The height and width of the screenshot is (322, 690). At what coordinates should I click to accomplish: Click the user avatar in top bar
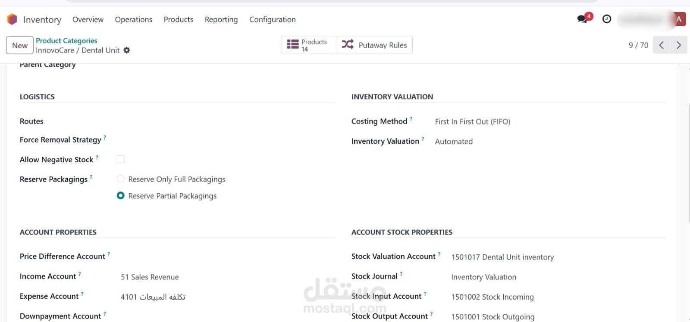coord(679,19)
